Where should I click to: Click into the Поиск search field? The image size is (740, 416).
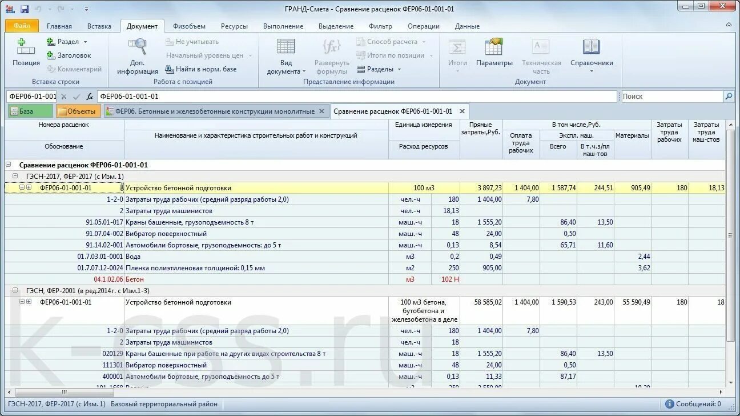(x=671, y=97)
